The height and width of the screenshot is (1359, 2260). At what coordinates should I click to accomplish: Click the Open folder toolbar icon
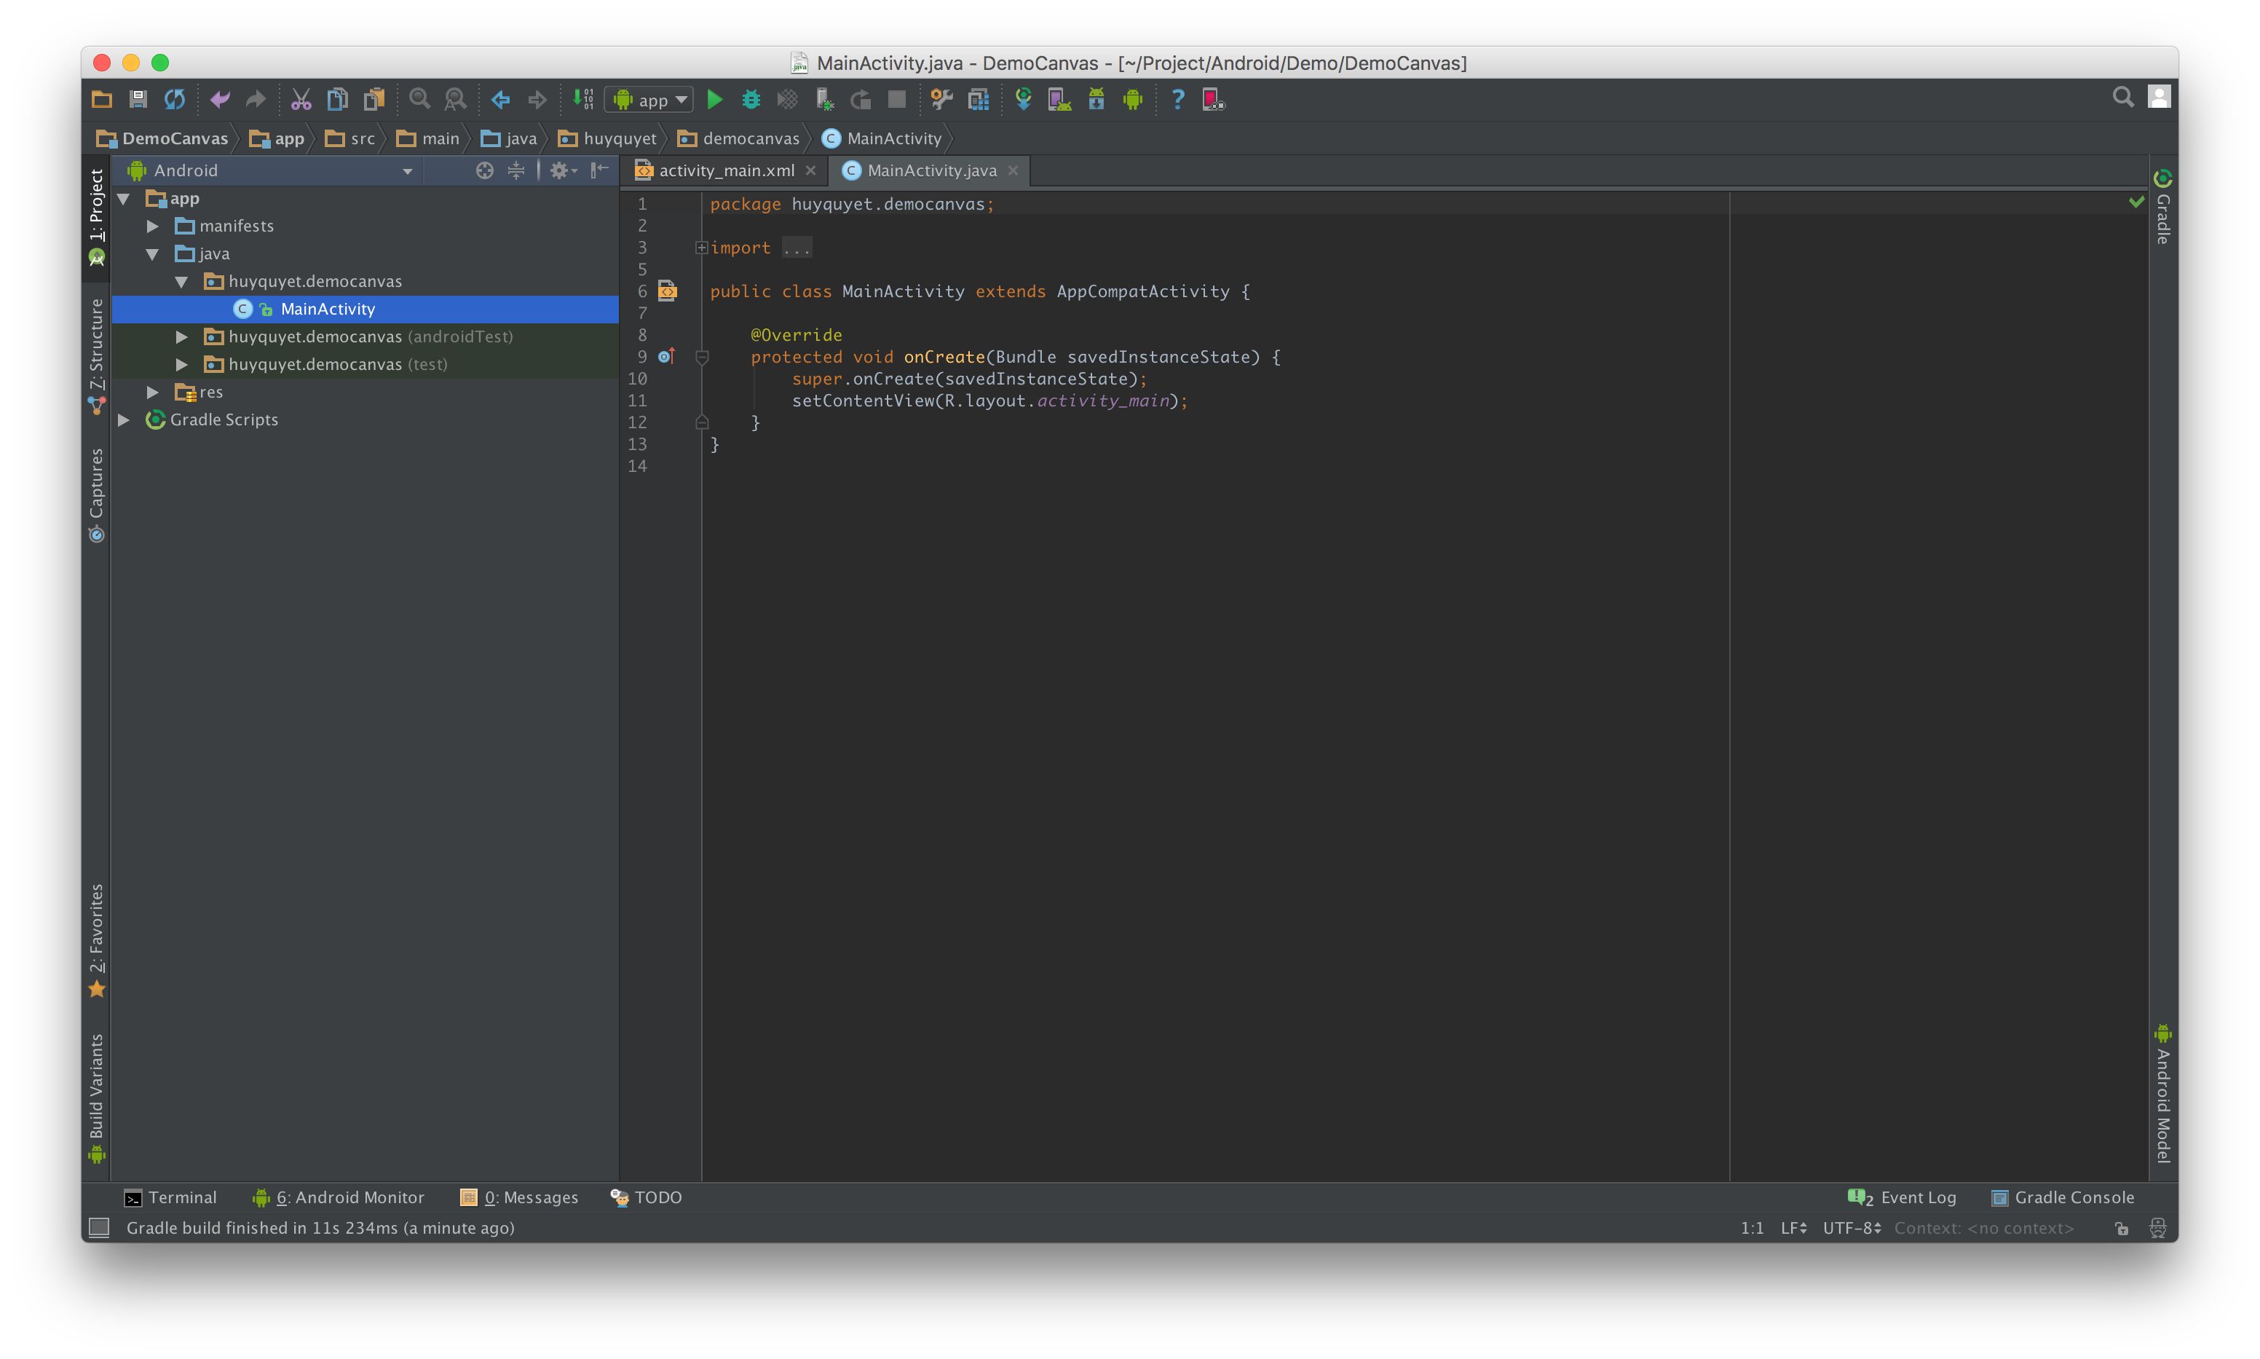tap(102, 99)
